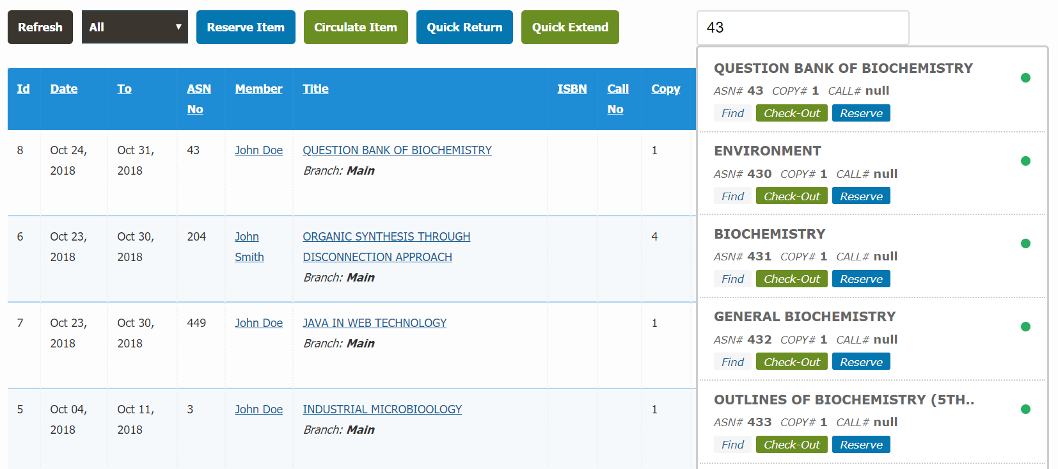Click the Quick Extend button
The image size is (1058, 469).
pos(570,27)
